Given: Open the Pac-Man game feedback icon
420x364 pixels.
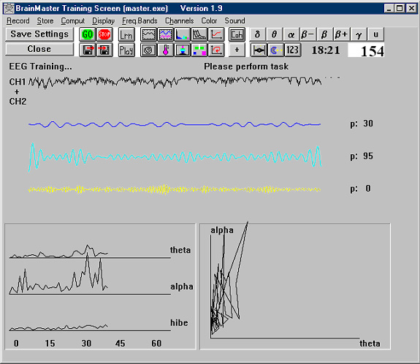Looking at the screenshot, I should [275, 50].
